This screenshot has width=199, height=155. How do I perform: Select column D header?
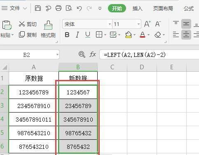pos(142,67)
